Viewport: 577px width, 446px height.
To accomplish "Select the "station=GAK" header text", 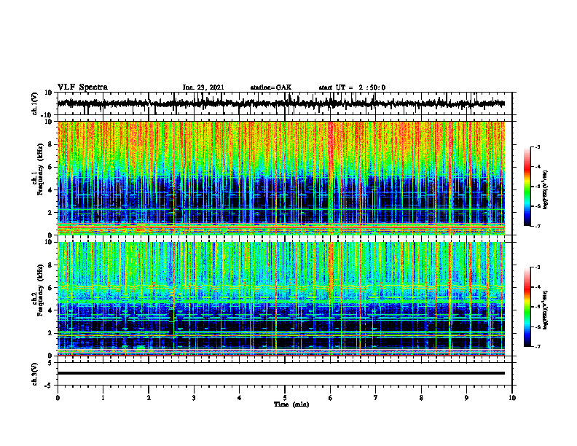I will (x=271, y=87).
